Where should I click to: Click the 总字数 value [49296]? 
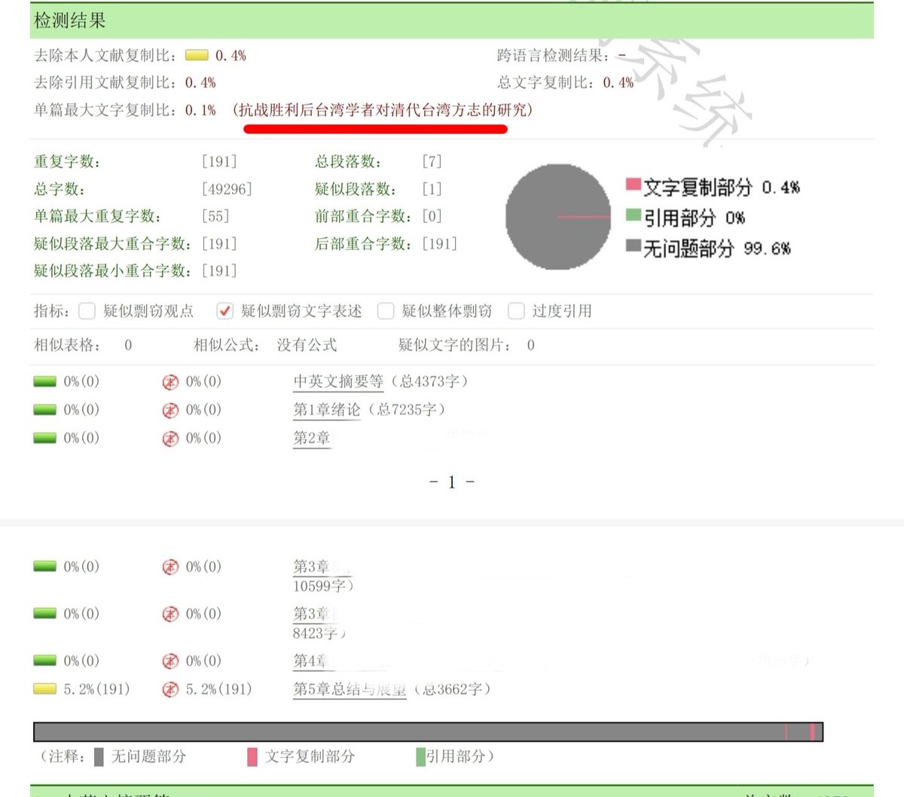227,189
